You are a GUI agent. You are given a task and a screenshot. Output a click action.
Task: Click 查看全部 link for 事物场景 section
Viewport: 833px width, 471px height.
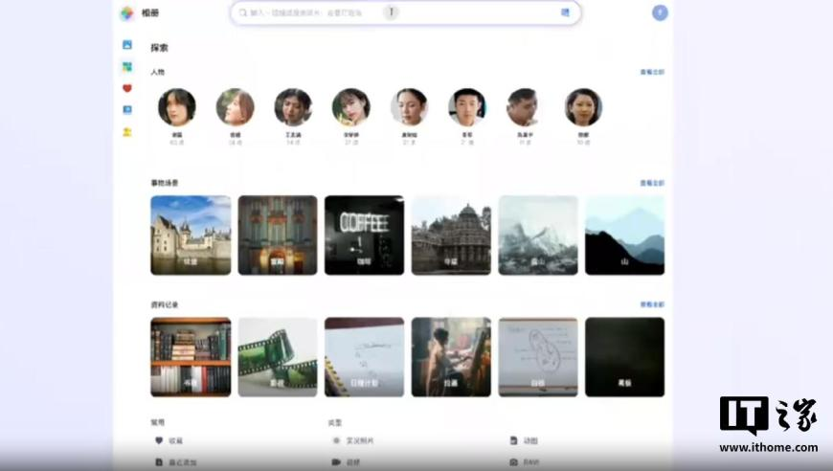pos(652,183)
